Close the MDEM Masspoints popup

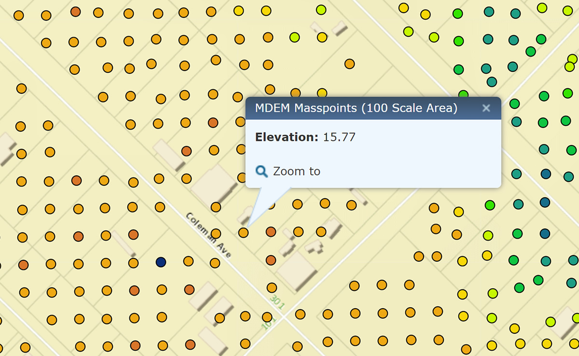coord(486,108)
